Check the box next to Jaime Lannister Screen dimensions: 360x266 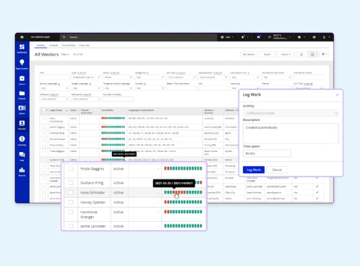coord(70,226)
